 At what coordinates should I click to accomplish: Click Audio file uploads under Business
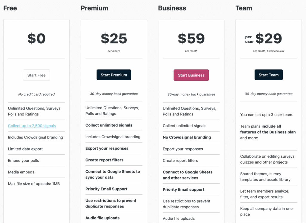pos(178,218)
